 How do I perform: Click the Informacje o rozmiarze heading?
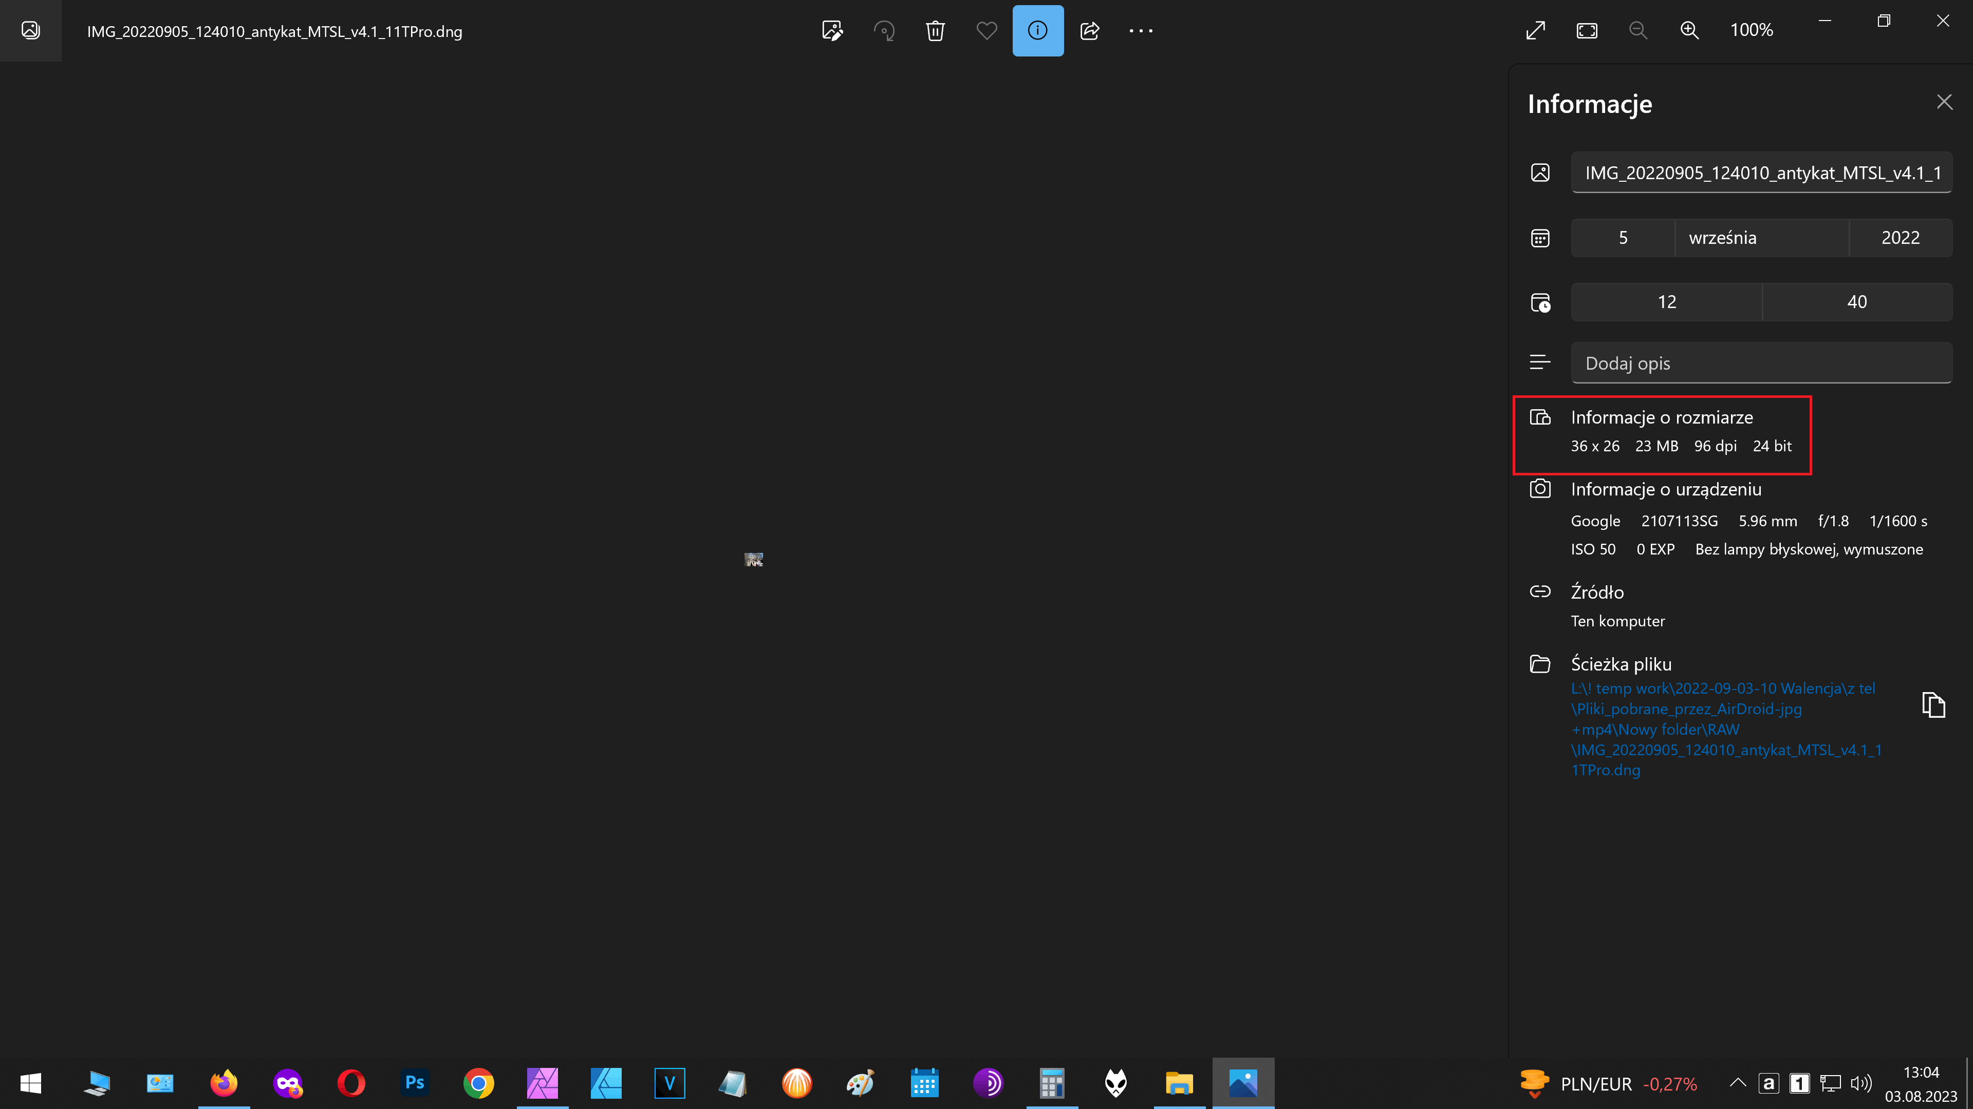pyautogui.click(x=1661, y=418)
